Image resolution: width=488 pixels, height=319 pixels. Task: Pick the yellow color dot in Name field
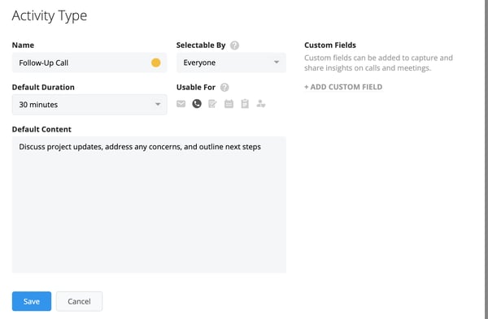click(x=156, y=63)
